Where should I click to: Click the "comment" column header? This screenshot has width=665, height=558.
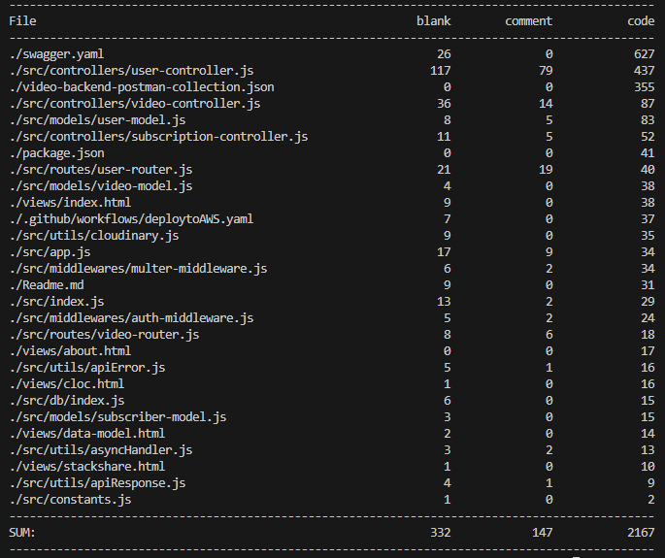pyautogui.click(x=528, y=20)
